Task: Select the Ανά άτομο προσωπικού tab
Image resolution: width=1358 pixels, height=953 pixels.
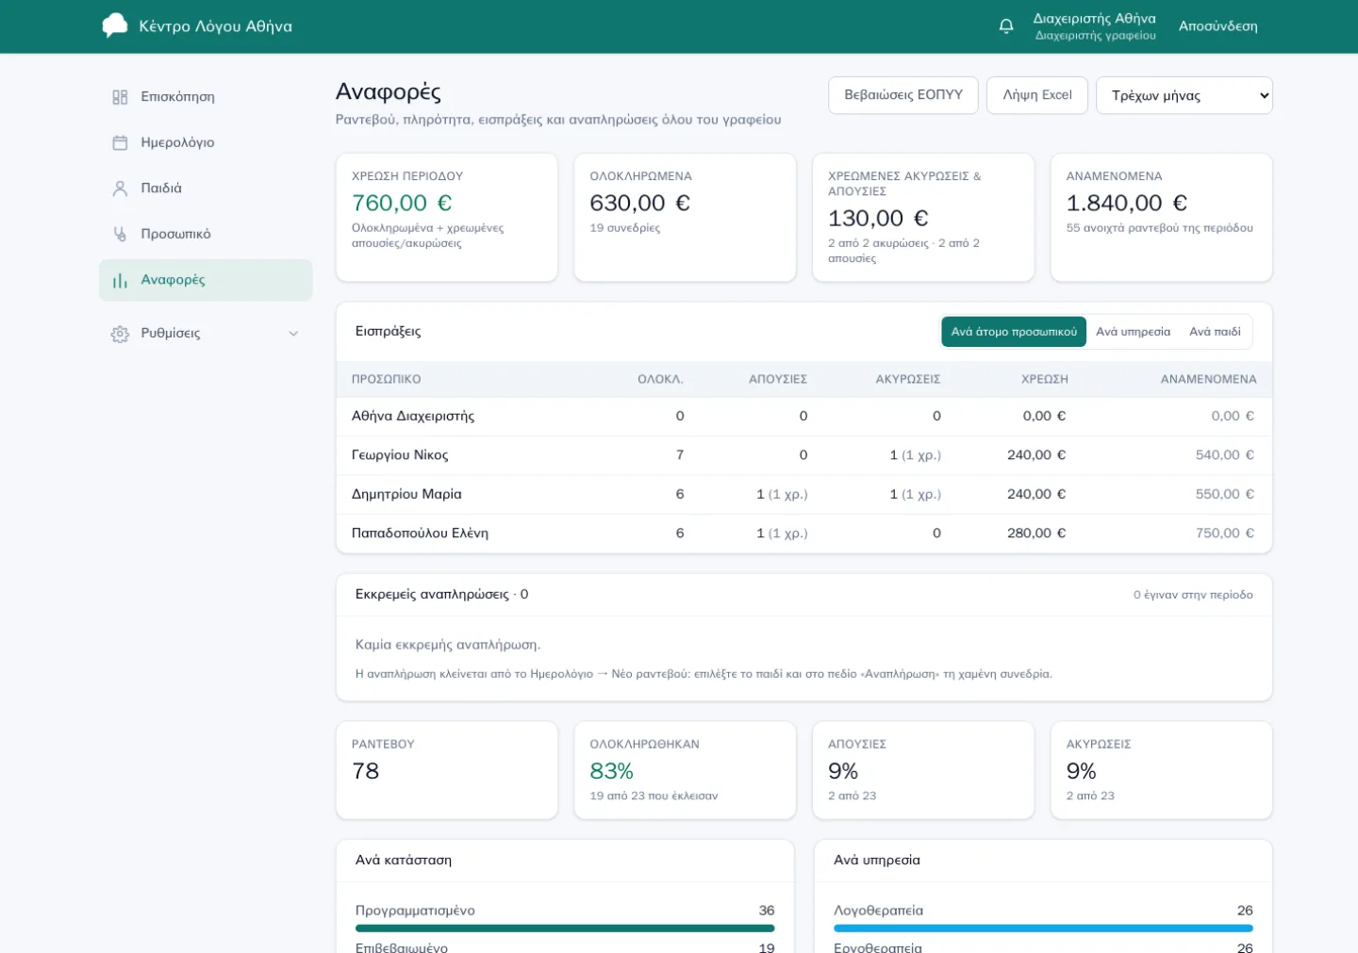Action: [x=1014, y=332]
